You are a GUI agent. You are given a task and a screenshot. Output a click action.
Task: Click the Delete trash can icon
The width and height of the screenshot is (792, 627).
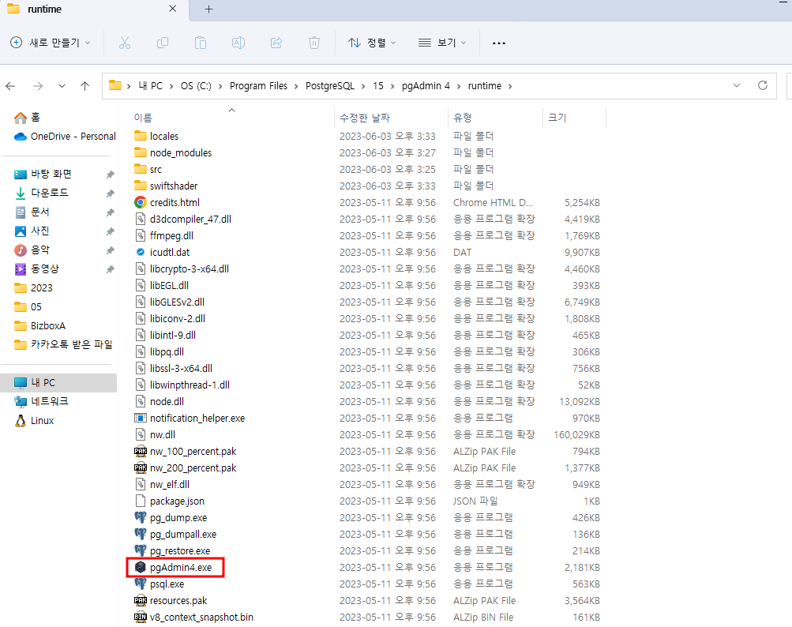pyautogui.click(x=314, y=43)
